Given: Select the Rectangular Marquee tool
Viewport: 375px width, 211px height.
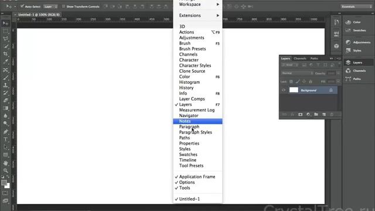Looking at the screenshot, I should pyautogui.click(x=5, y=31).
